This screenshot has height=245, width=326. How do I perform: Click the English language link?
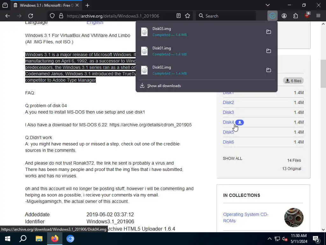95,23
